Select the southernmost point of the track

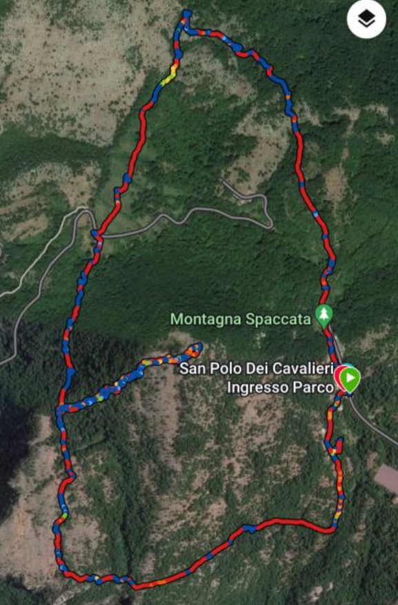point(136,587)
